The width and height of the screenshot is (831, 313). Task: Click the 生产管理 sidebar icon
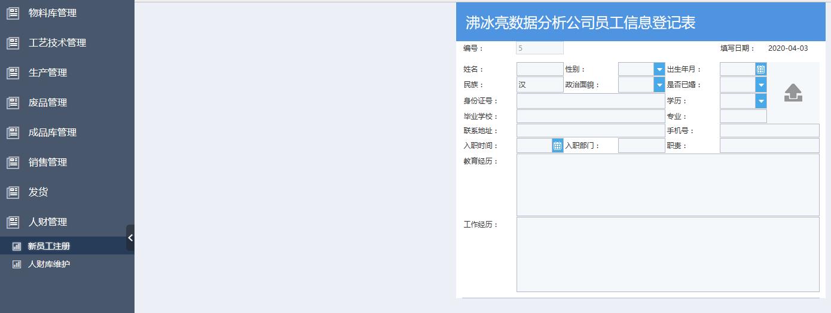[13, 73]
